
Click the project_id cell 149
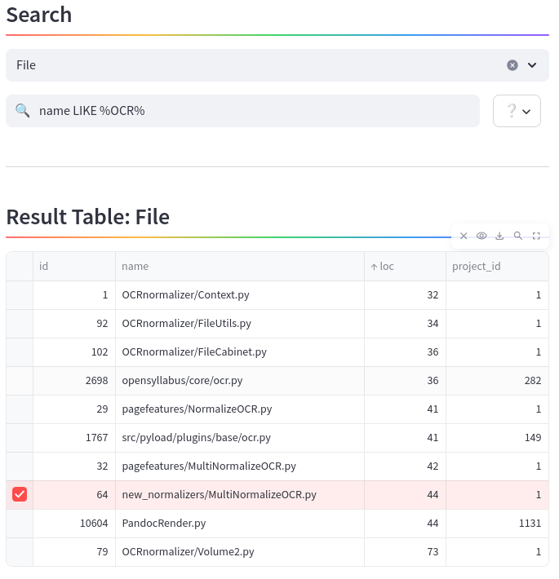tap(497, 438)
